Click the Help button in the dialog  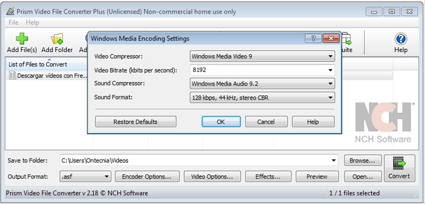pyautogui.click(x=313, y=121)
